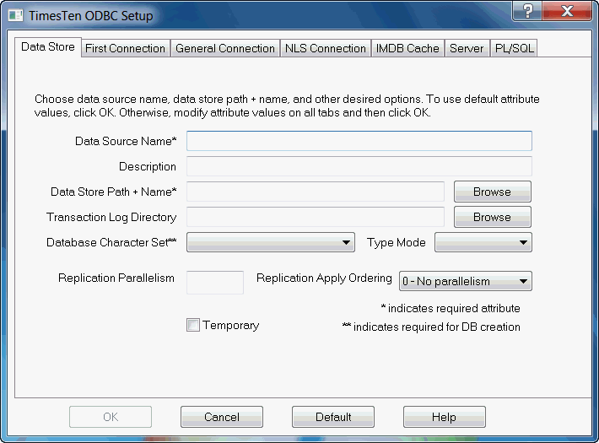Image resolution: width=599 pixels, height=443 pixels.
Task: Open the General Connection tab
Action: [x=225, y=48]
